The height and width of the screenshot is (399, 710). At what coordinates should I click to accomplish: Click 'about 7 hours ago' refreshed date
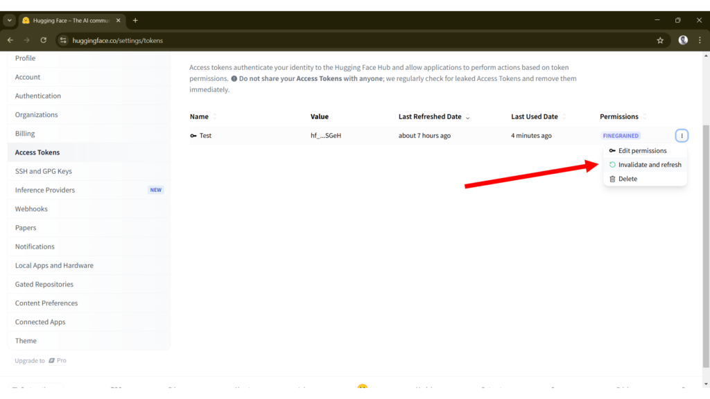[424, 136]
